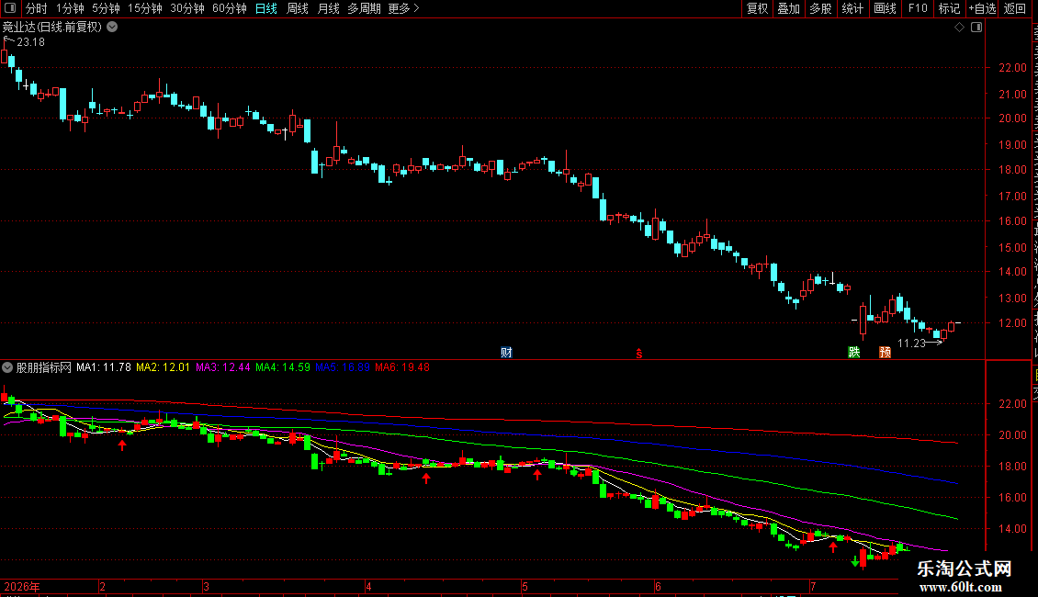
Task: Click the 多股 multi-stock button
Action: coord(820,8)
